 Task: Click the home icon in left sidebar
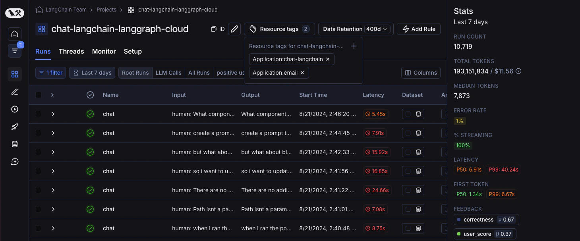(15, 34)
